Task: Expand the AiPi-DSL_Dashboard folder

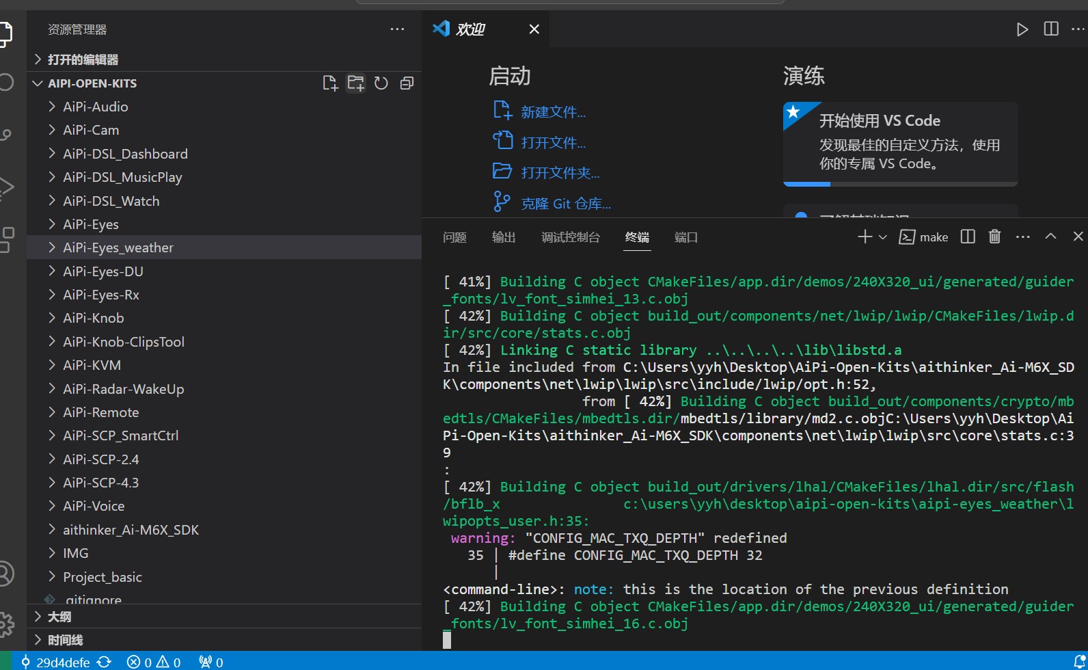Action: click(224, 154)
